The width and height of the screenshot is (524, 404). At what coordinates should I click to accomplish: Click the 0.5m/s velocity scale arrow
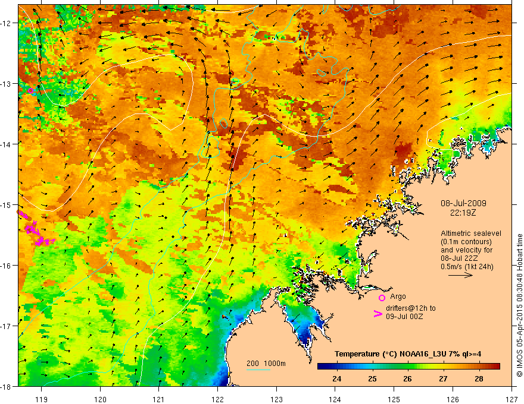(x=460, y=275)
